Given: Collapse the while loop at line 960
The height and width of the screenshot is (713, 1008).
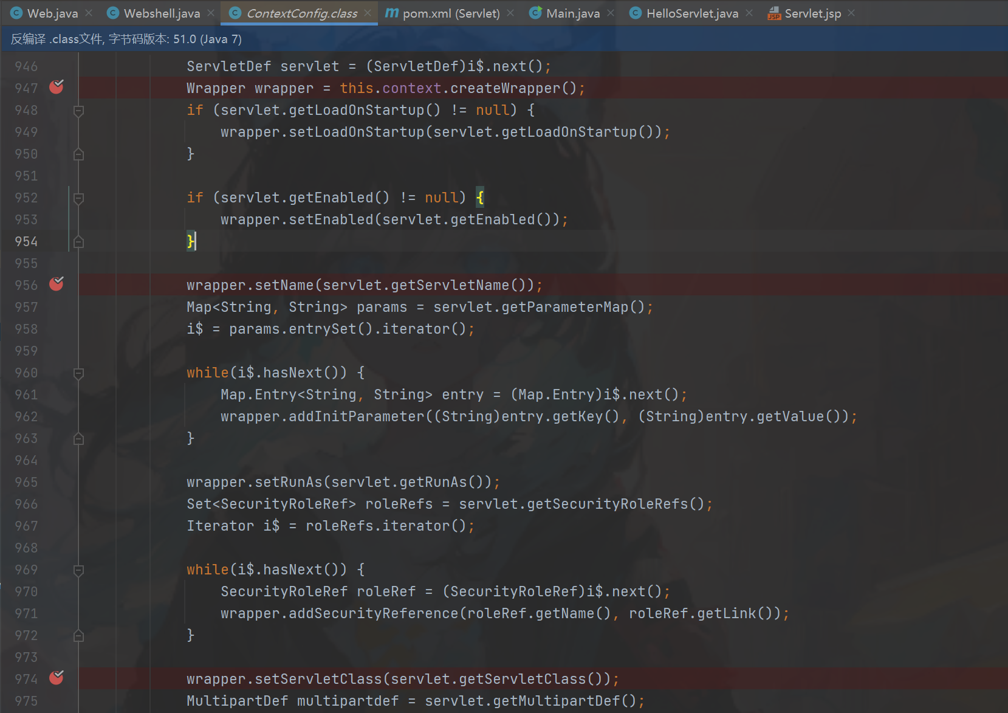Looking at the screenshot, I should [x=78, y=373].
